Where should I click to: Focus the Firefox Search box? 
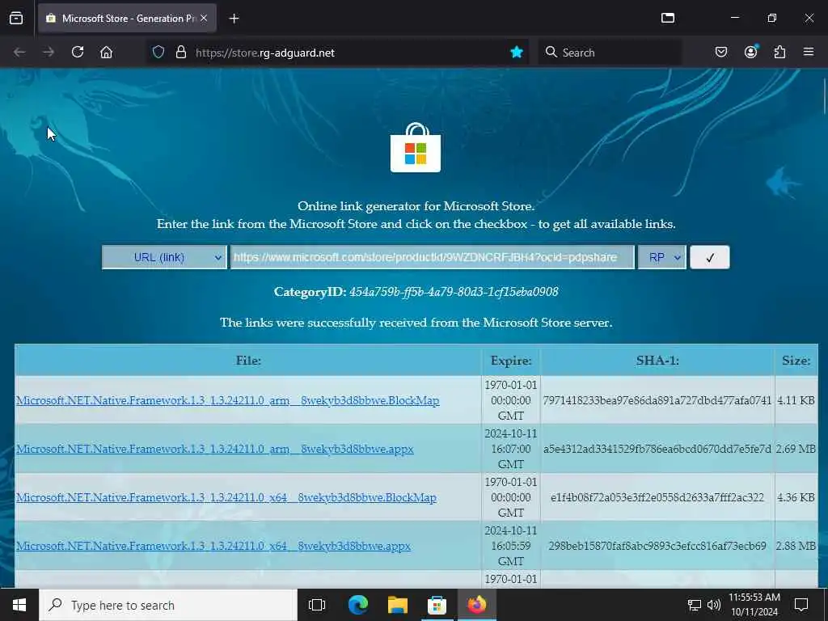click(610, 53)
